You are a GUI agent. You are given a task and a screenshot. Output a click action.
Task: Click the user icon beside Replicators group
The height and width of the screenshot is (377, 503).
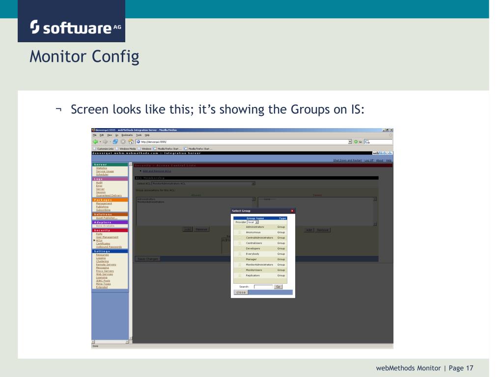pyautogui.click(x=240, y=275)
